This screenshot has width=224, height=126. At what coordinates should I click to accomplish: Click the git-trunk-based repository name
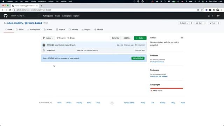point(33,23)
